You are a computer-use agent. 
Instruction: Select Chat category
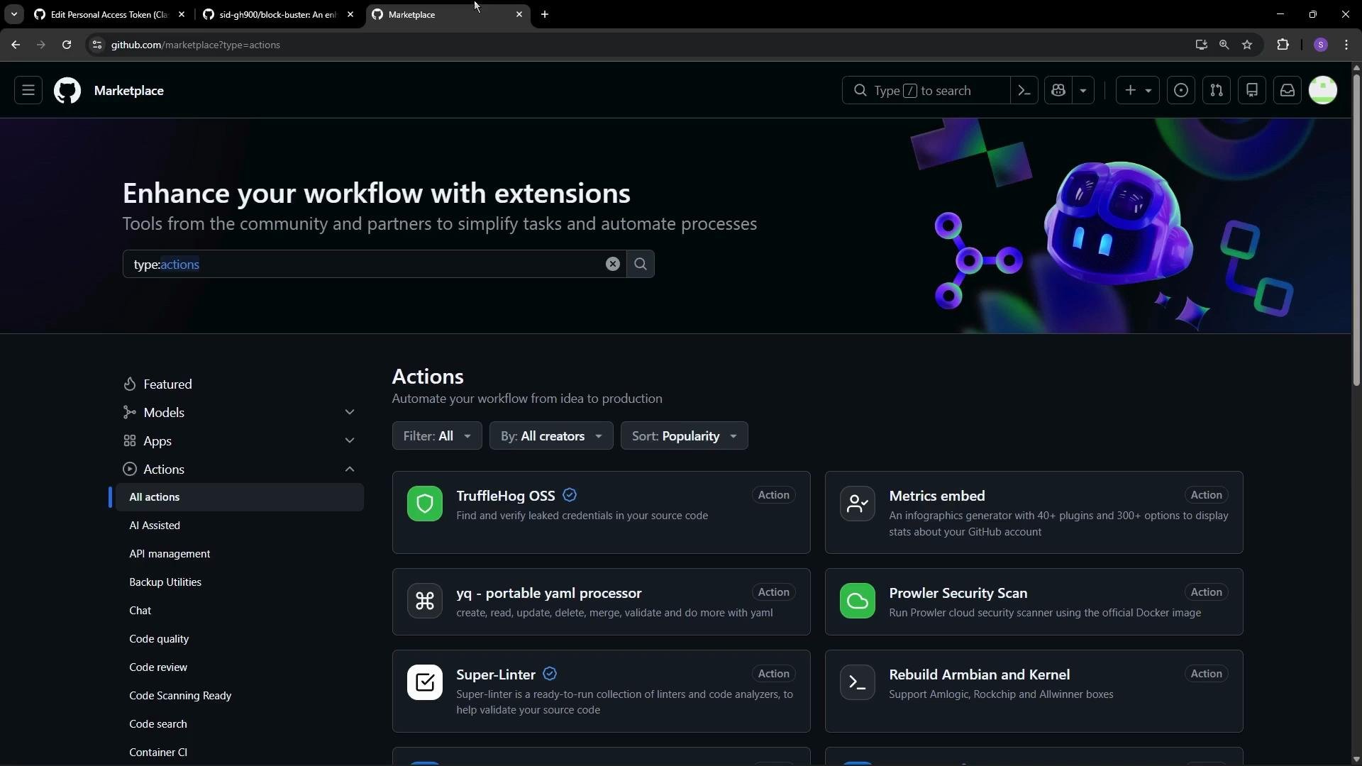[x=240, y=611]
